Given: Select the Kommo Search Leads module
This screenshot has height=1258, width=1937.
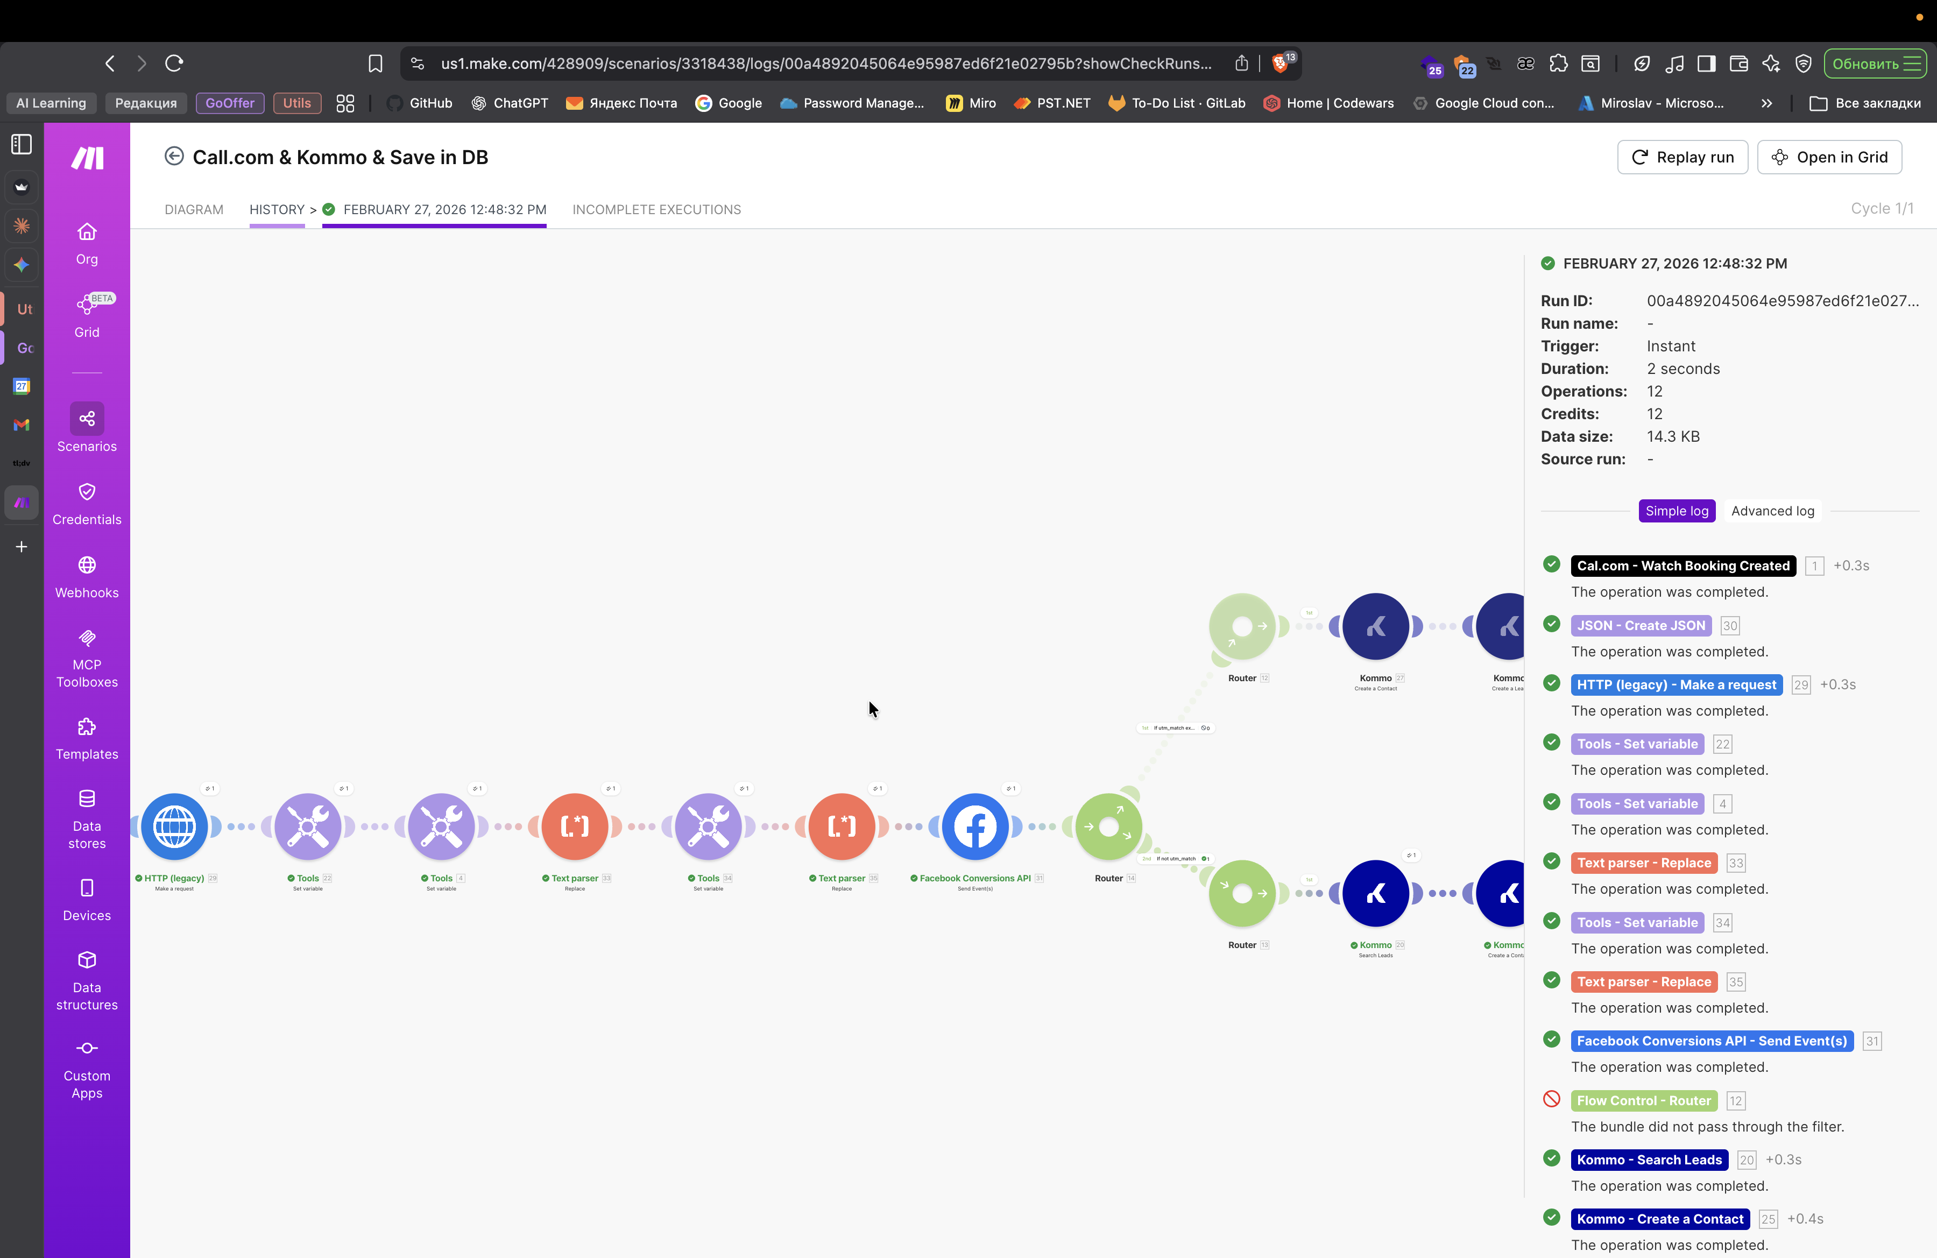Looking at the screenshot, I should coord(1375,893).
